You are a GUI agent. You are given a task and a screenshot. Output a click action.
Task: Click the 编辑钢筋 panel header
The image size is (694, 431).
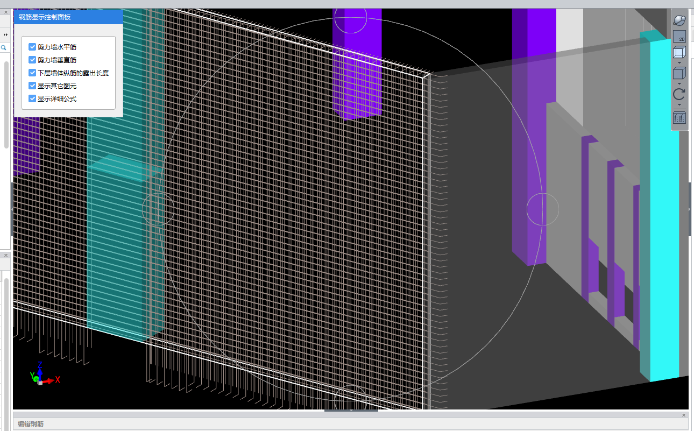pos(351,424)
